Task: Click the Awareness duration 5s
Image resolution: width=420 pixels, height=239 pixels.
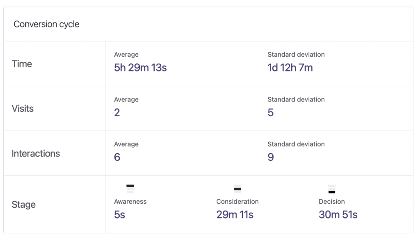Action: [119, 214]
